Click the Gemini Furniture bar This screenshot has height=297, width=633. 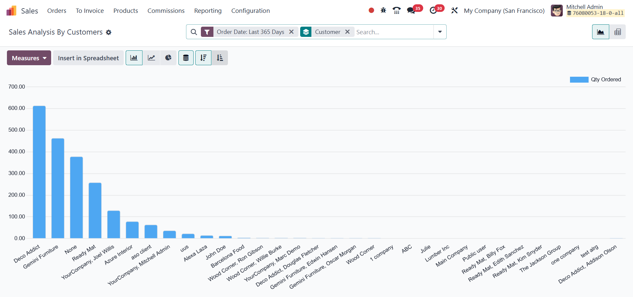click(x=58, y=188)
